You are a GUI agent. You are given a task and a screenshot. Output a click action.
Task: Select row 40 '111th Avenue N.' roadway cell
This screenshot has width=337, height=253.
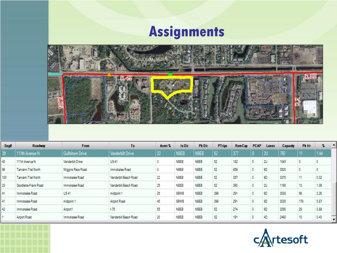[39, 161]
